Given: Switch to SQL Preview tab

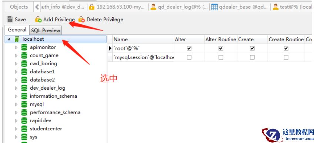Looking at the screenshot, I should (x=46, y=30).
